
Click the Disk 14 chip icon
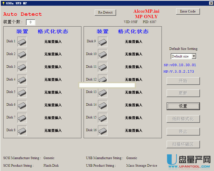(x=103, y=105)
